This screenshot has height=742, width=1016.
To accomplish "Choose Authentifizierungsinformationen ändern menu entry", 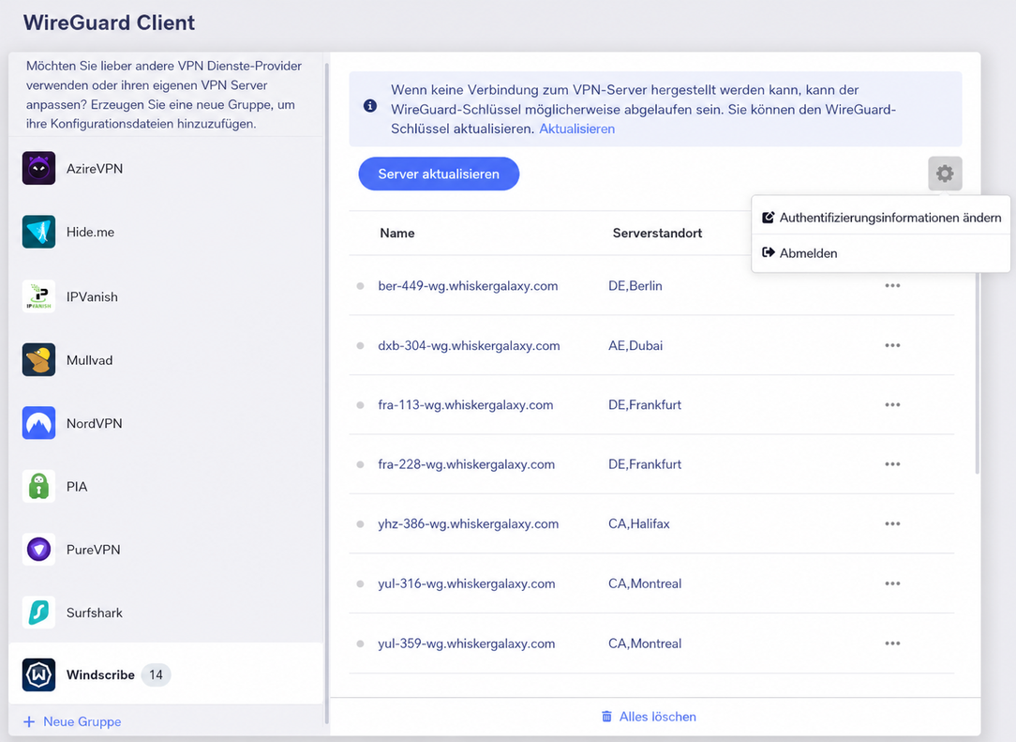I will [881, 218].
